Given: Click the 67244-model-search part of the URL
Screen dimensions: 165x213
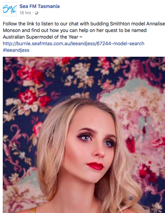Looking at the screenshot, I should (120, 44).
